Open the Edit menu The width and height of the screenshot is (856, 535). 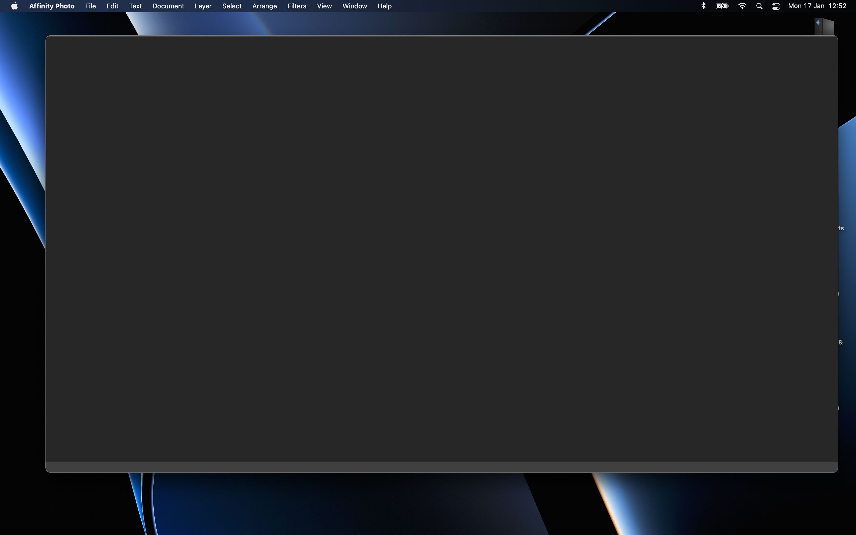(112, 6)
